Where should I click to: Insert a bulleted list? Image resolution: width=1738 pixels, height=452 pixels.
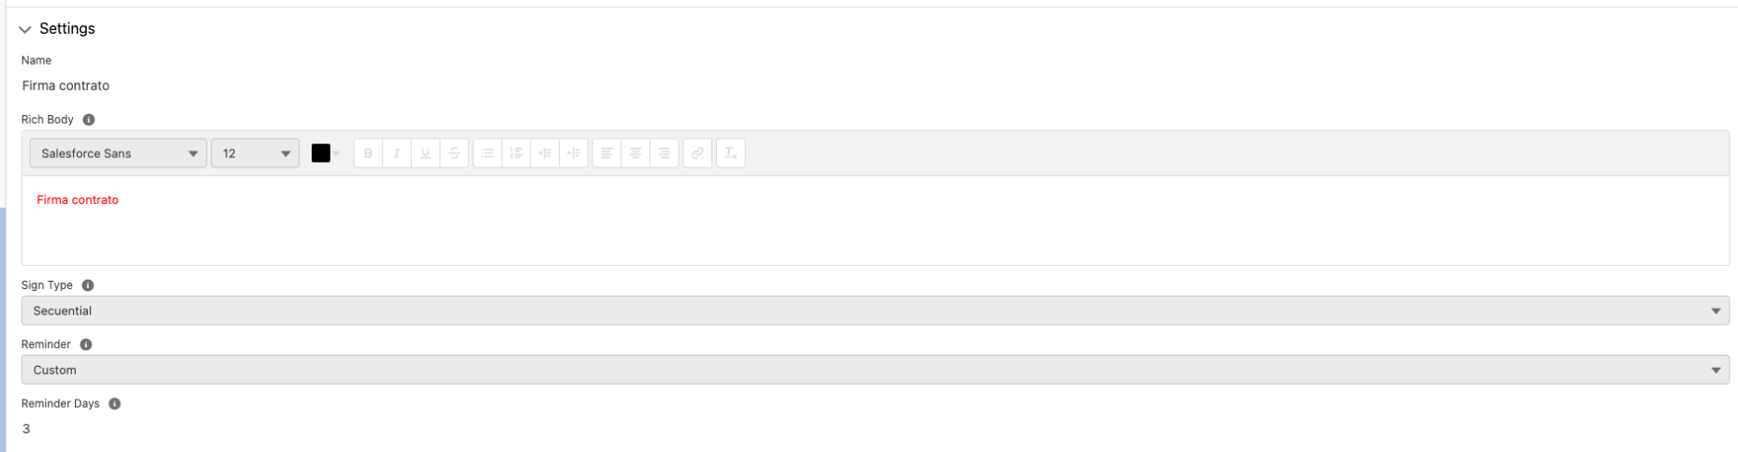click(x=488, y=153)
